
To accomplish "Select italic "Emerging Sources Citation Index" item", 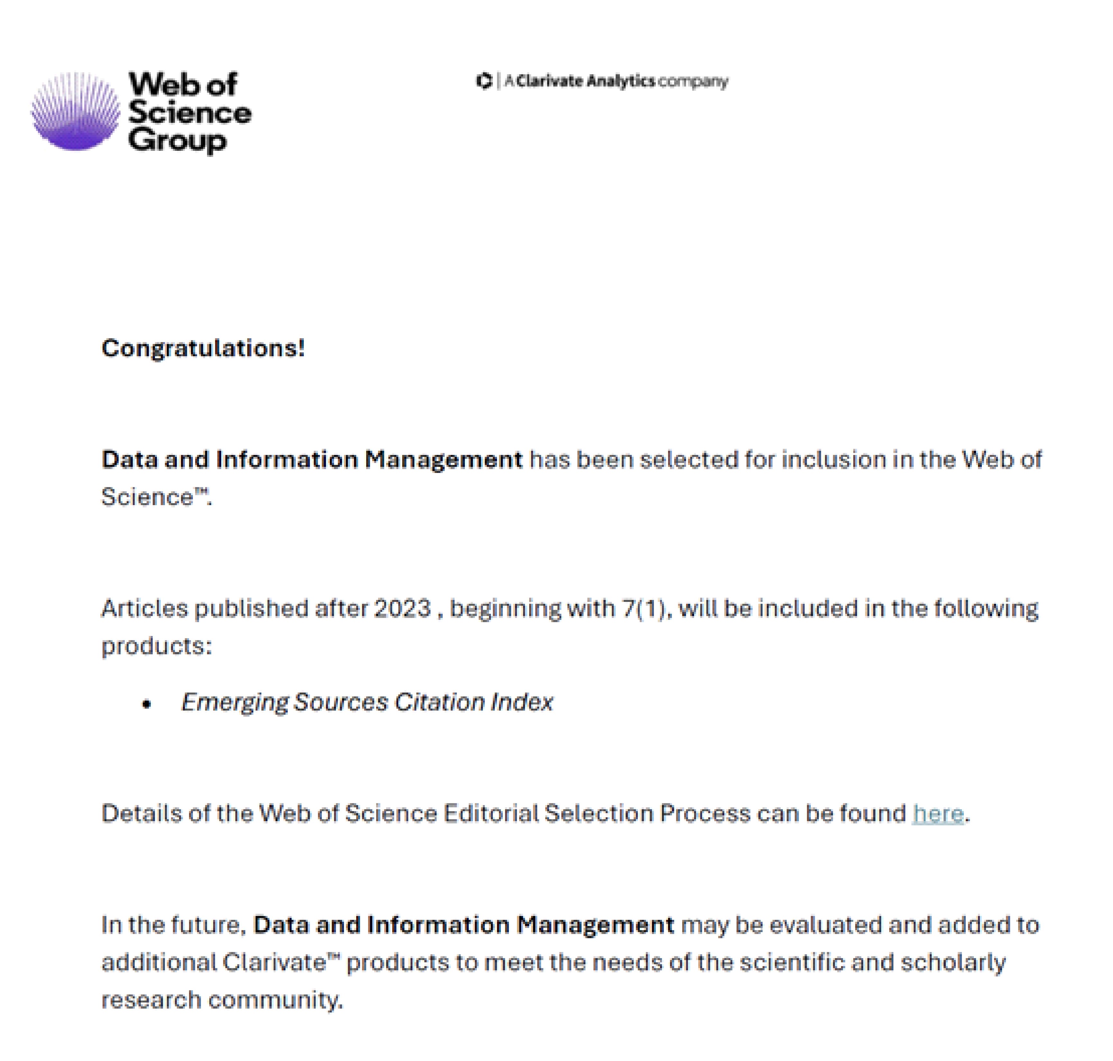I will [x=366, y=702].
